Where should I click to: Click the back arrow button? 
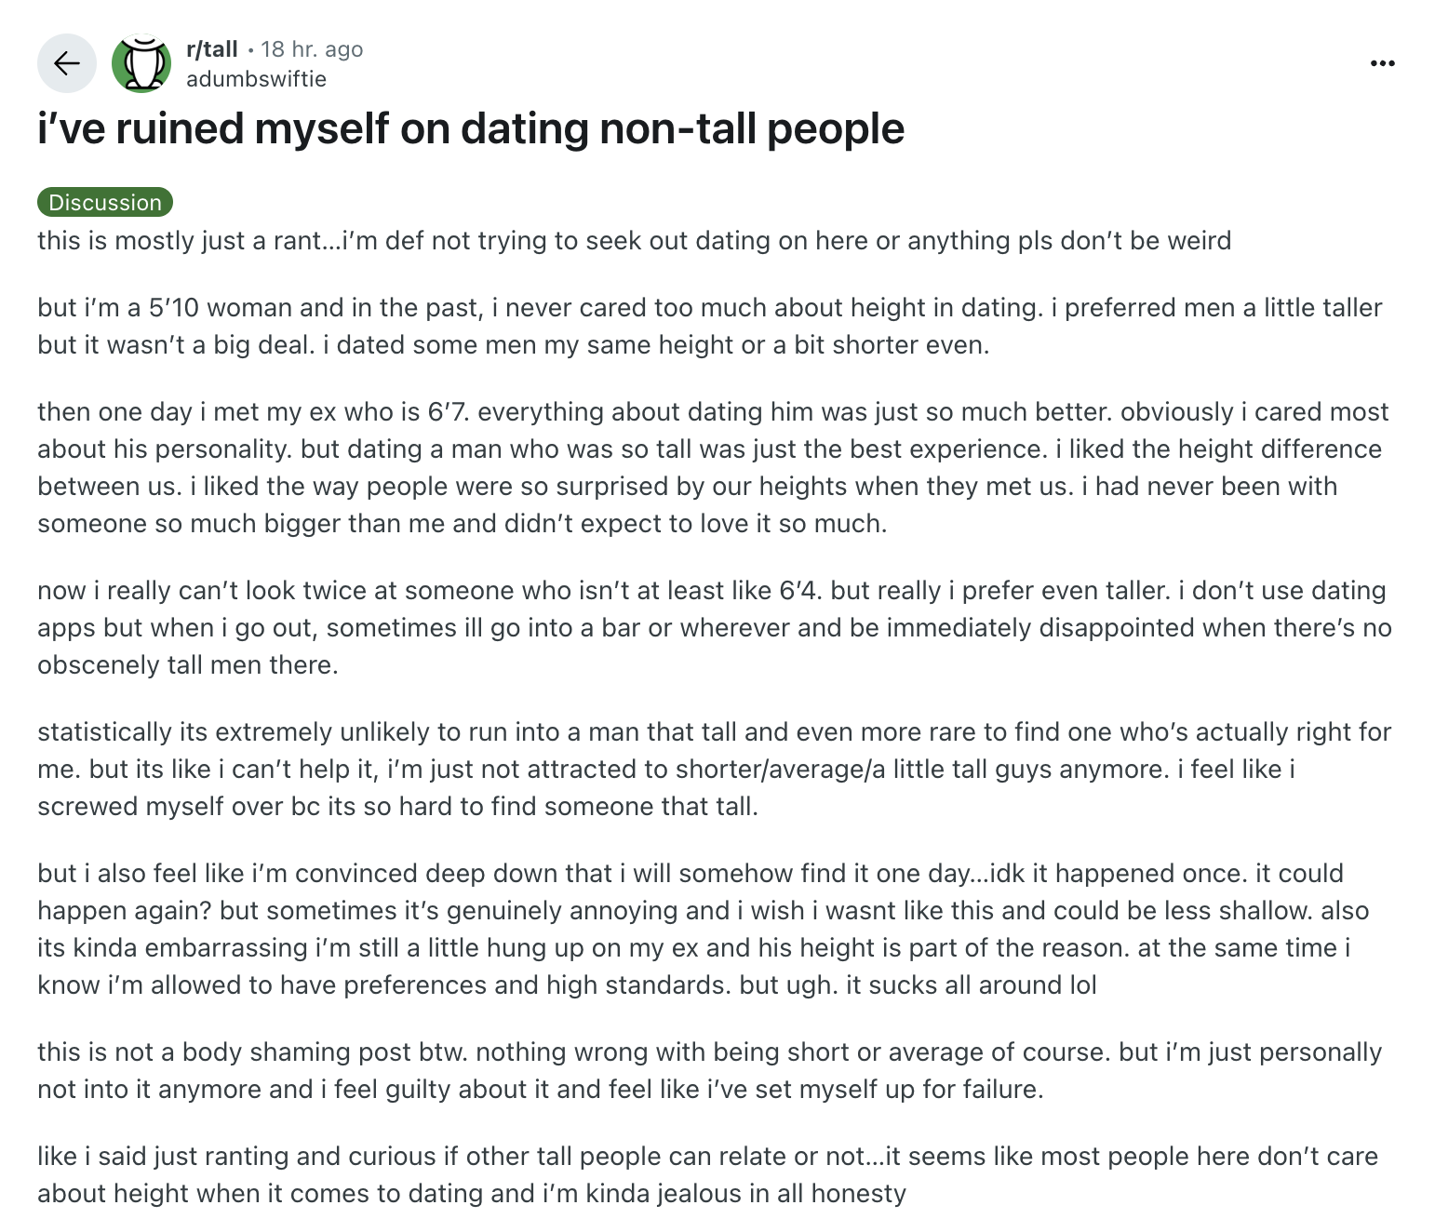pyautogui.click(x=66, y=63)
